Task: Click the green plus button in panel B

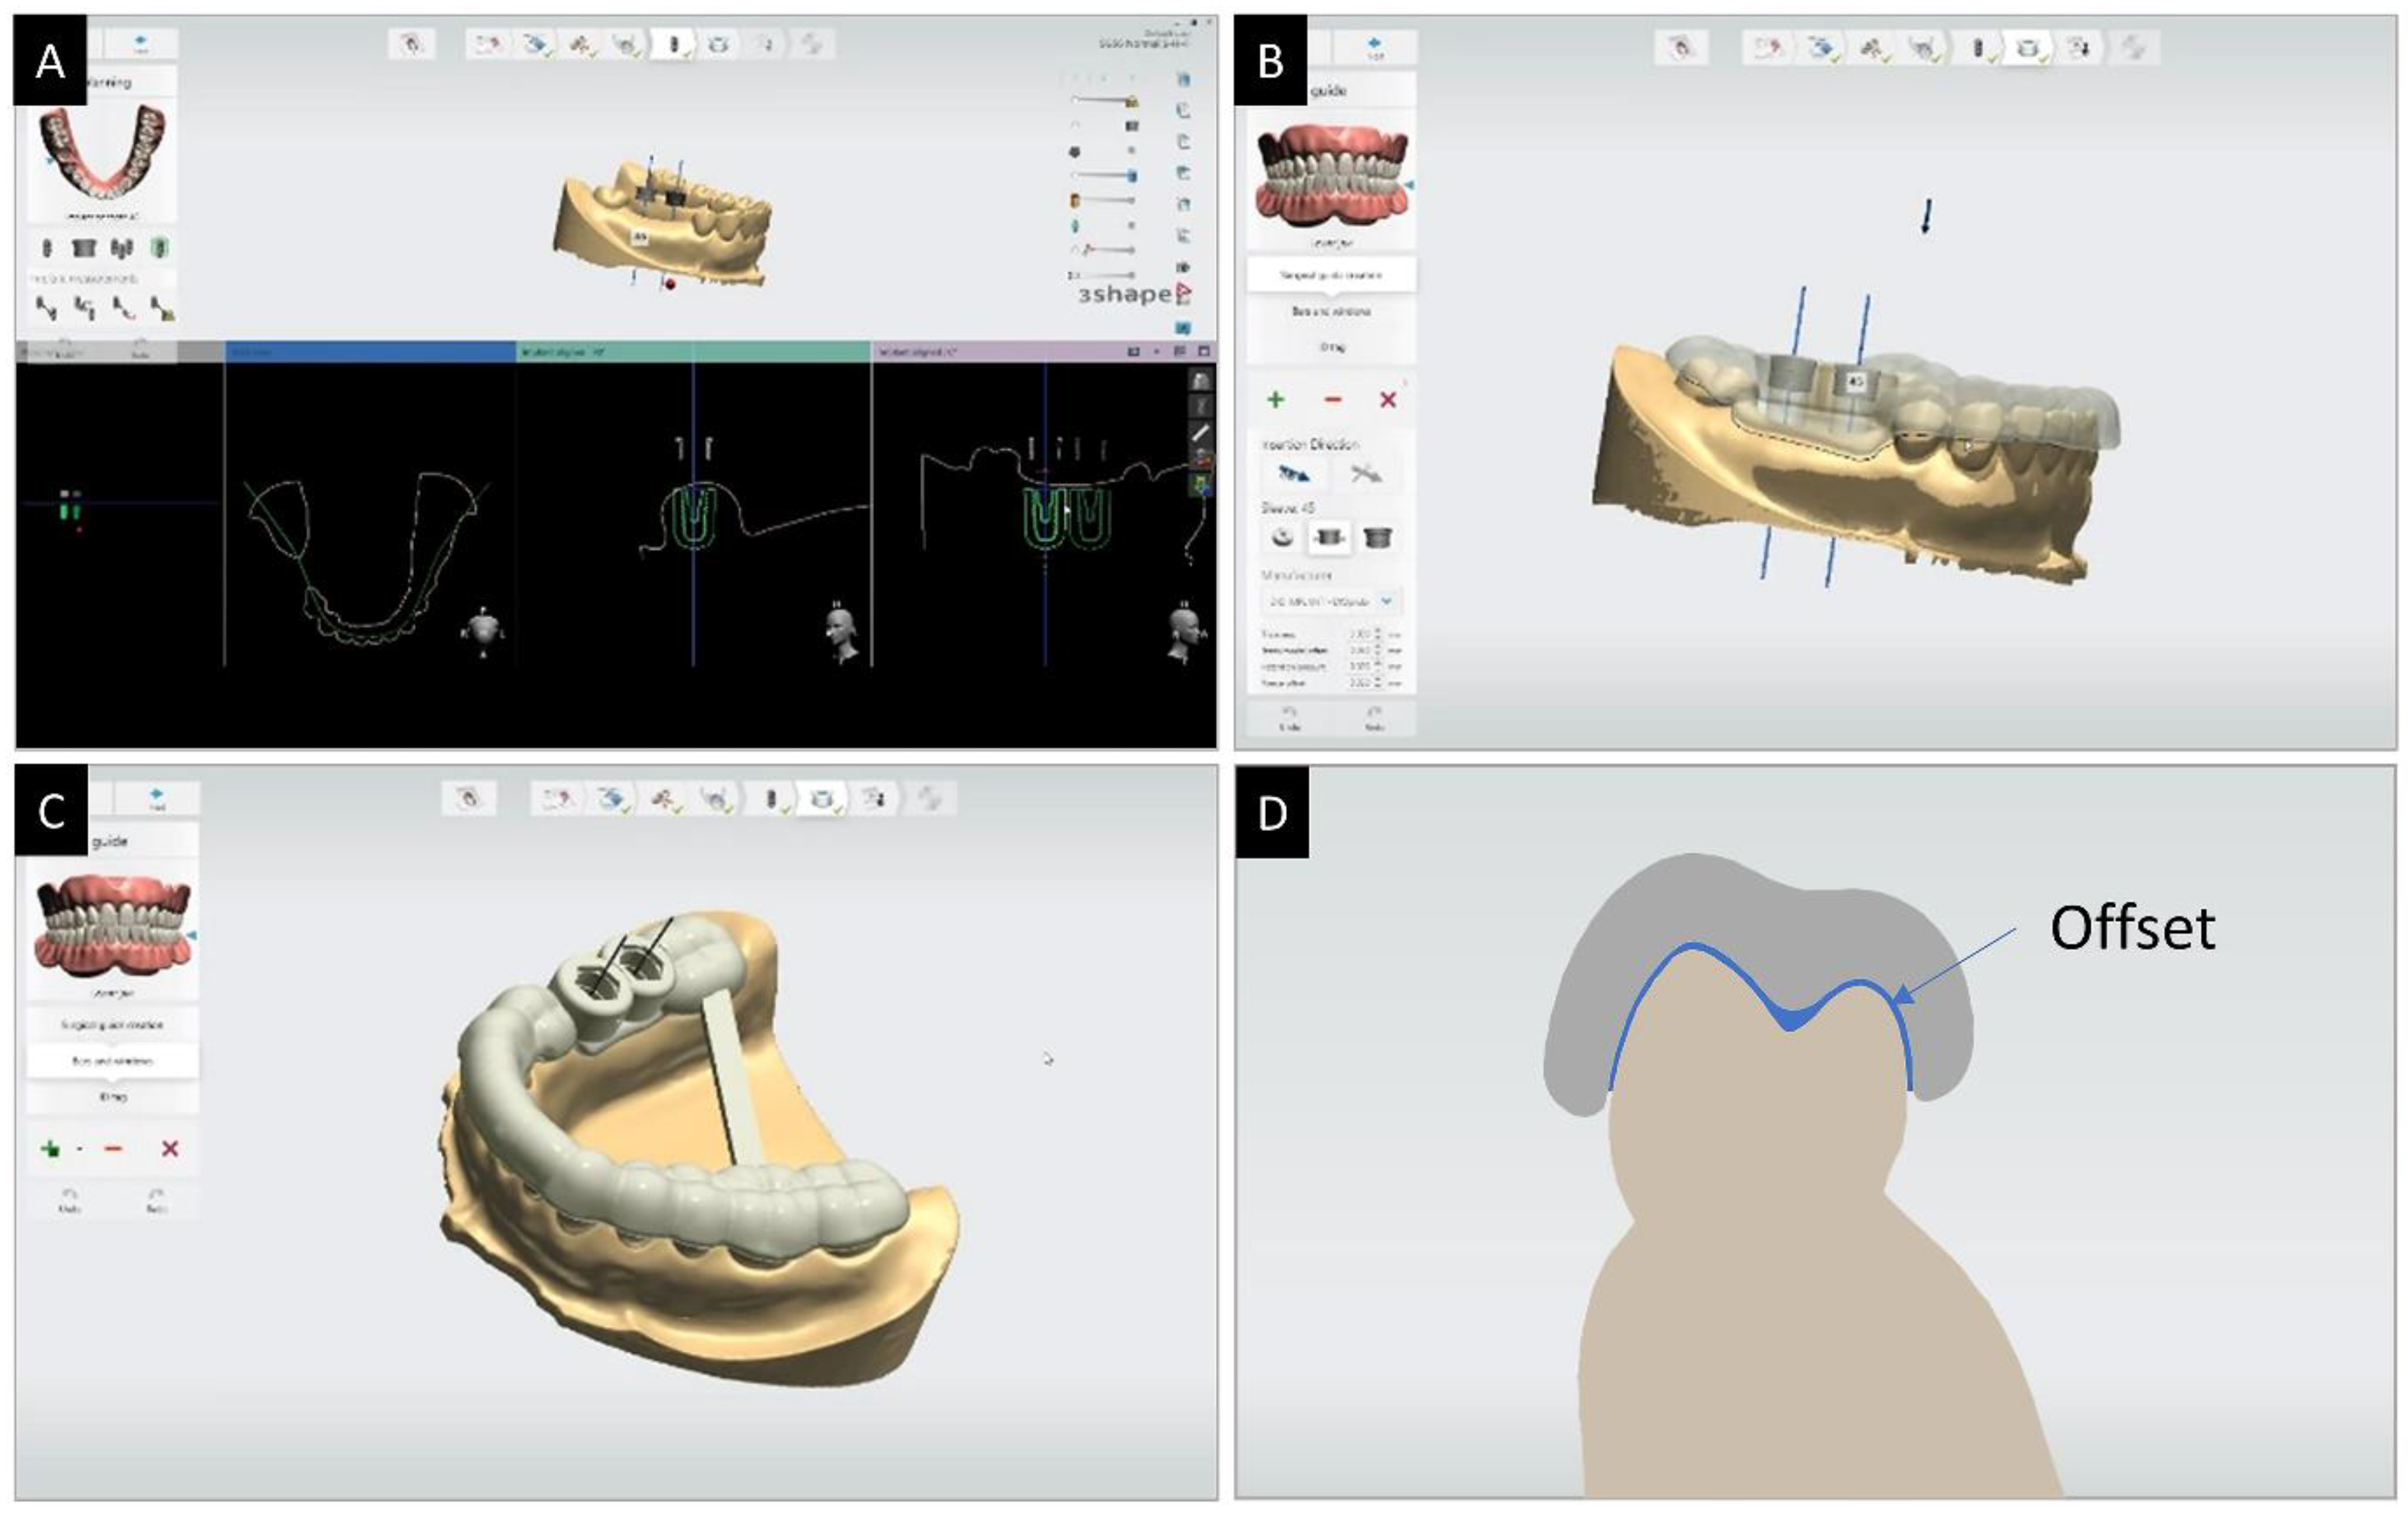Action: [1275, 399]
